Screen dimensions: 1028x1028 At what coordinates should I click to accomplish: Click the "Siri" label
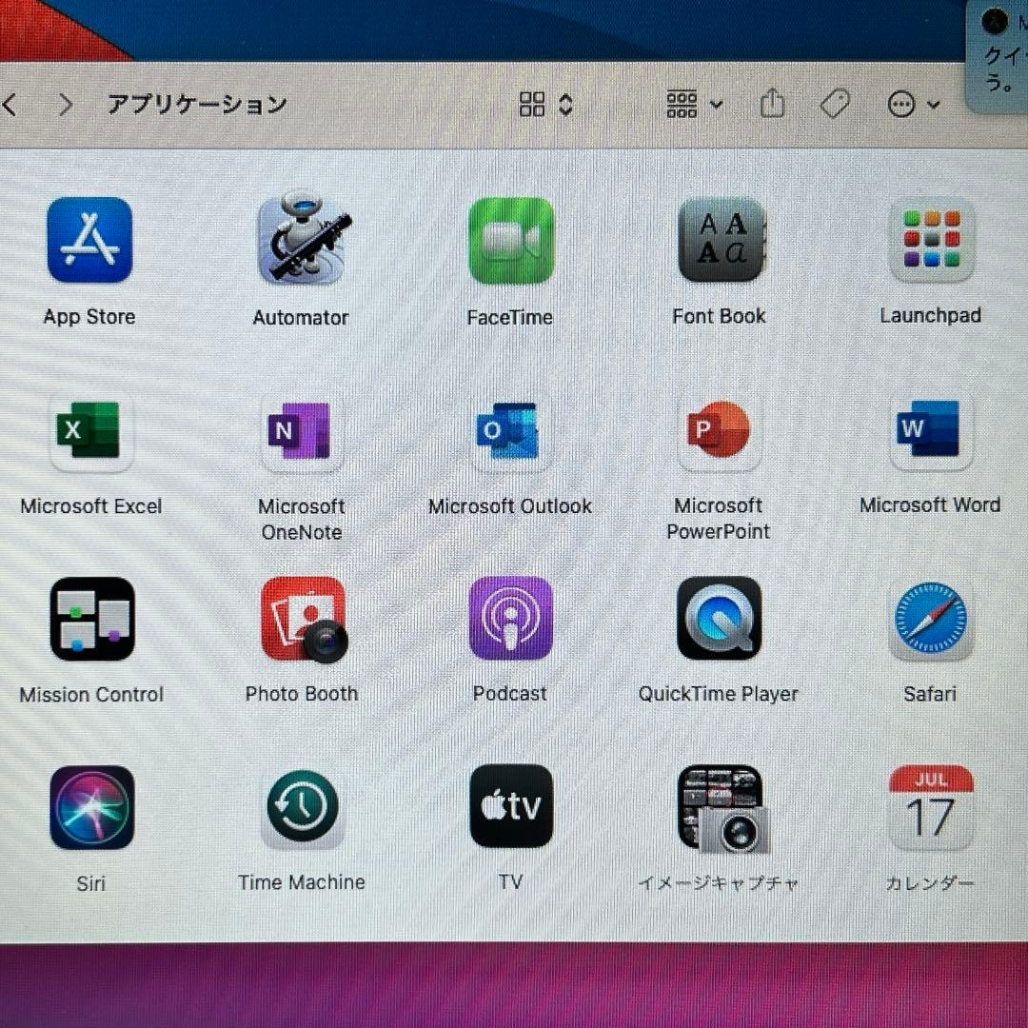(x=91, y=883)
